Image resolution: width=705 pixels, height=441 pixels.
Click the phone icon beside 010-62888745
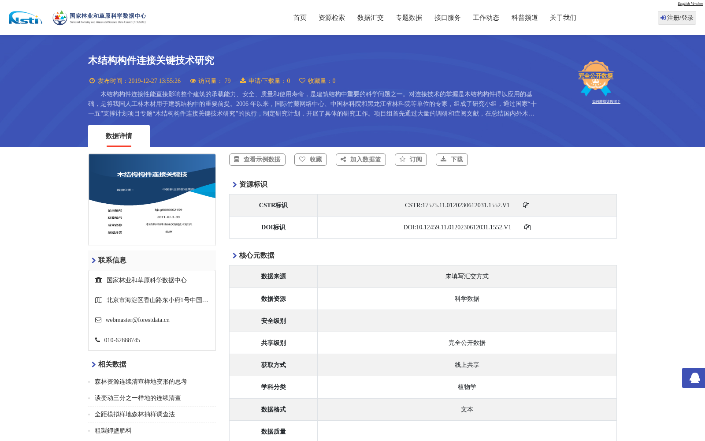coord(97,340)
